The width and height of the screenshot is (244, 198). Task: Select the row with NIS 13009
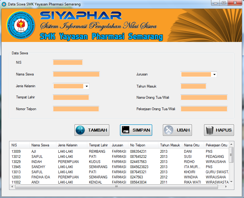pos(119,151)
